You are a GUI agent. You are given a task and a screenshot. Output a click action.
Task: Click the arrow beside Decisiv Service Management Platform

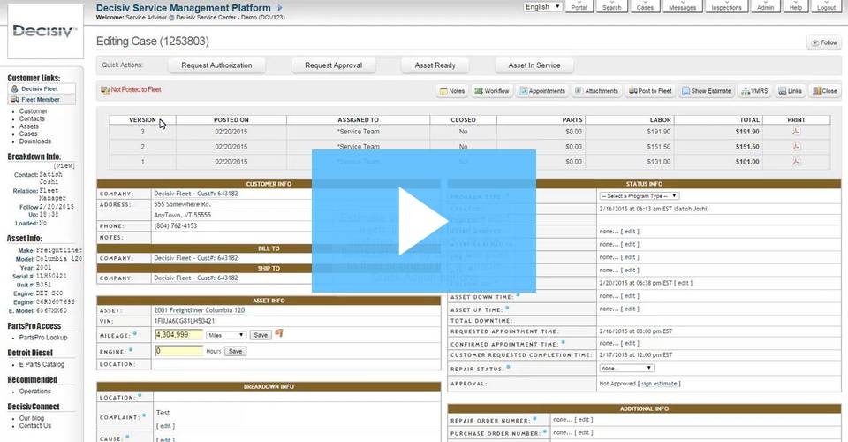point(280,8)
